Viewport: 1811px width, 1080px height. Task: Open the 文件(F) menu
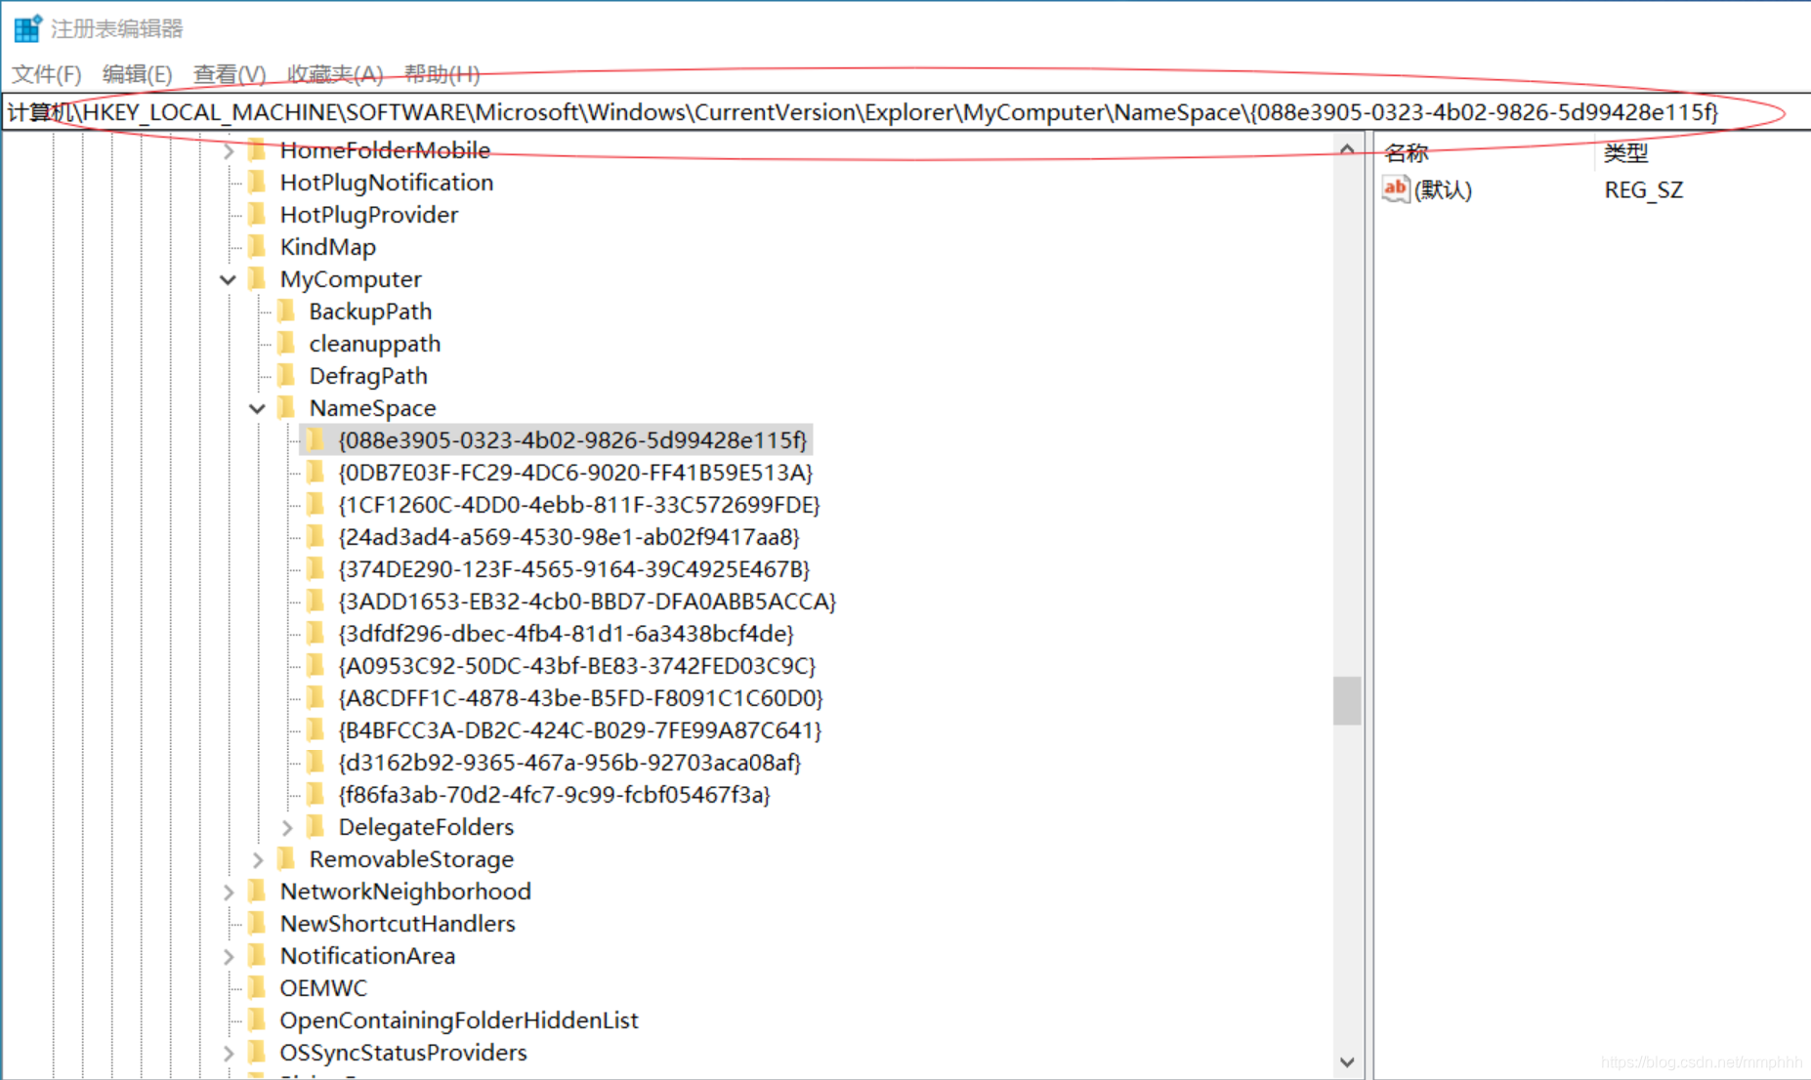coord(46,74)
